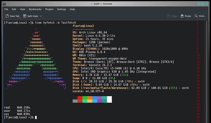Screen dimensions: 211x123
Task: Click the "real 0m0.210s" timing line
Action: pos(17,107)
